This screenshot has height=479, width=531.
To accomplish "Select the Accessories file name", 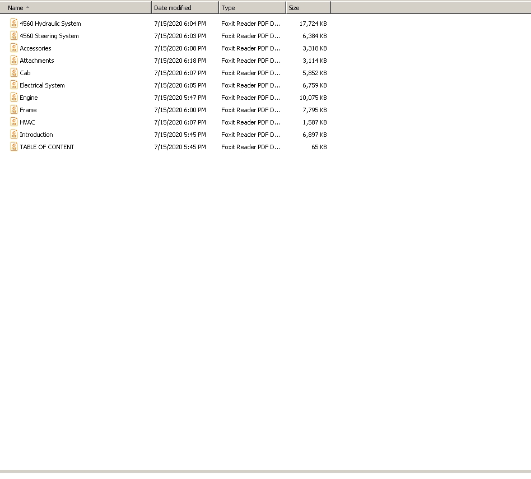I will pyautogui.click(x=35, y=48).
